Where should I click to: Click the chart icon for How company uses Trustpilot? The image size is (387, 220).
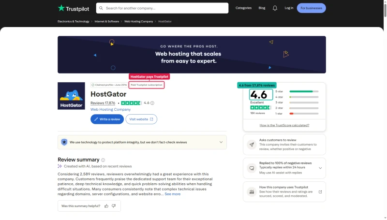[252, 192]
